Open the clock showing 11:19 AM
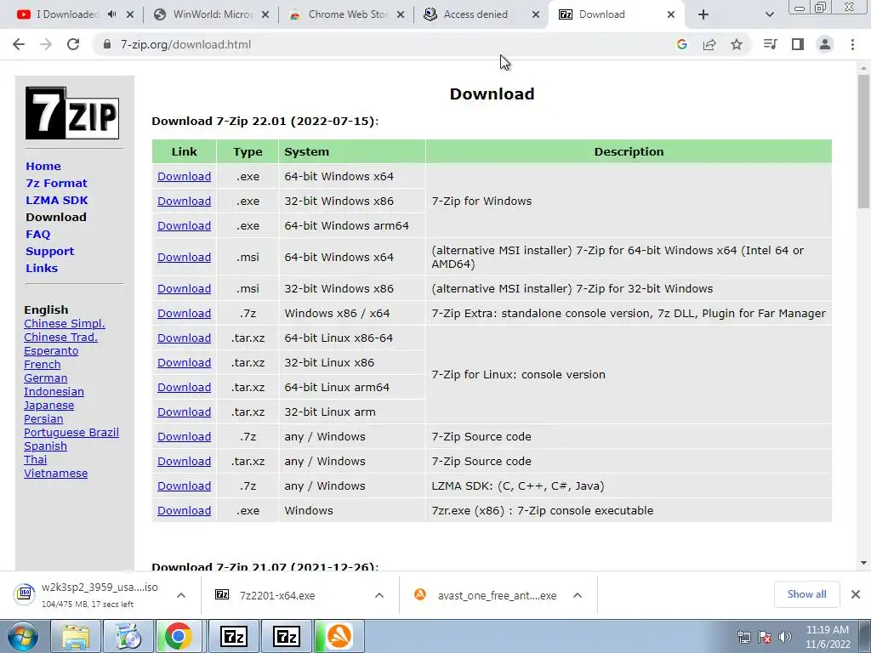This screenshot has width=871, height=653. tap(828, 637)
